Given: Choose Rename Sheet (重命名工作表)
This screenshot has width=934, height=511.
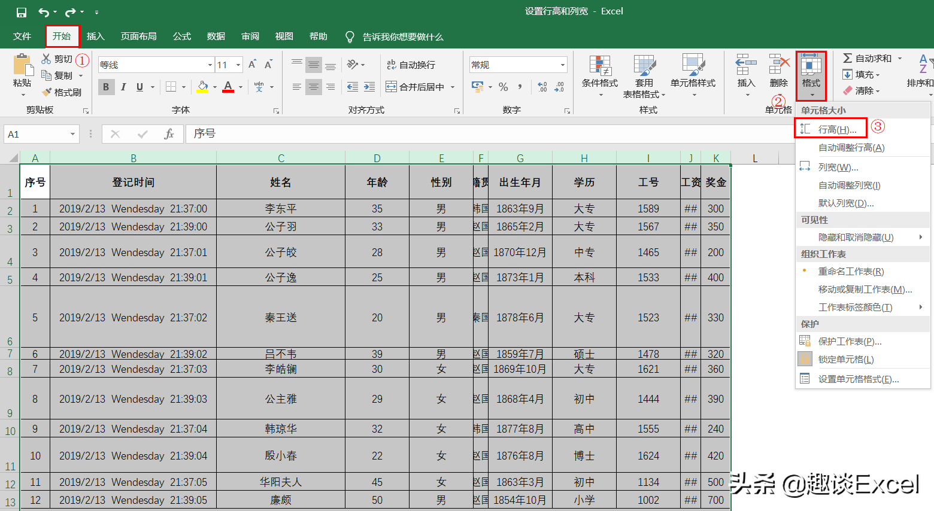Looking at the screenshot, I should (x=863, y=272).
